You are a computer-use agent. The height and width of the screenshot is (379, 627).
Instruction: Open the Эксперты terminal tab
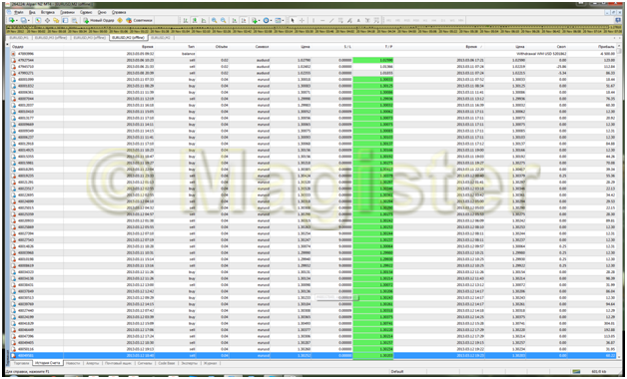189,363
